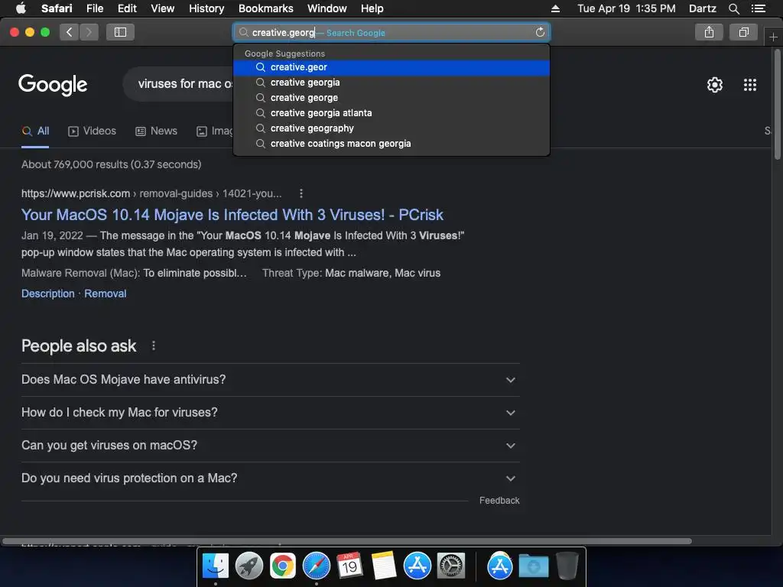783x587 pixels.
Task: Open Notification Center list icon
Action: [759, 8]
